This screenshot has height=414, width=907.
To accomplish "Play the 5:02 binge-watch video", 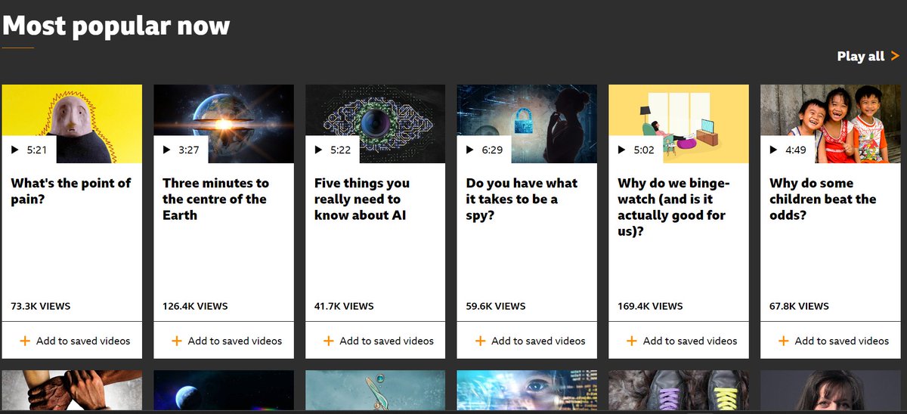I will (x=636, y=150).
